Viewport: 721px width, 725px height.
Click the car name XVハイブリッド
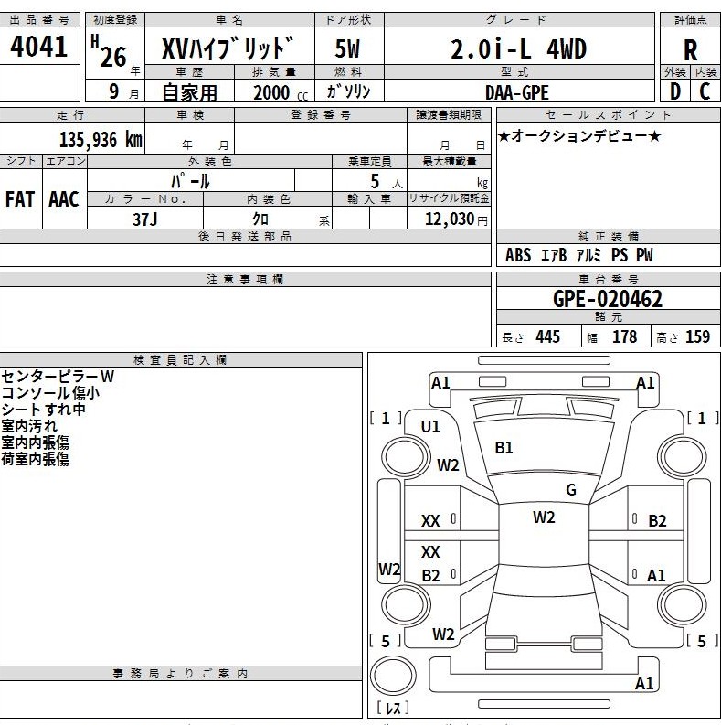pyautogui.click(x=228, y=48)
